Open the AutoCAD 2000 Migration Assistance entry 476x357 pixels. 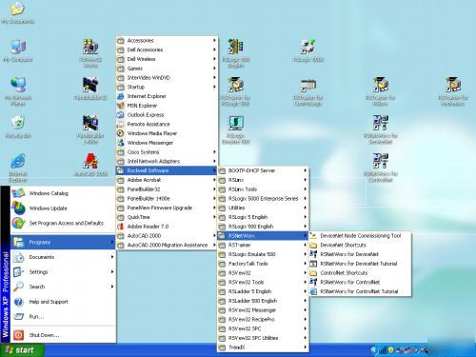167,245
